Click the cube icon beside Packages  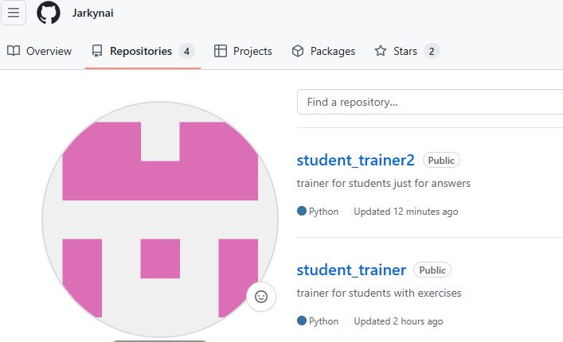click(298, 51)
